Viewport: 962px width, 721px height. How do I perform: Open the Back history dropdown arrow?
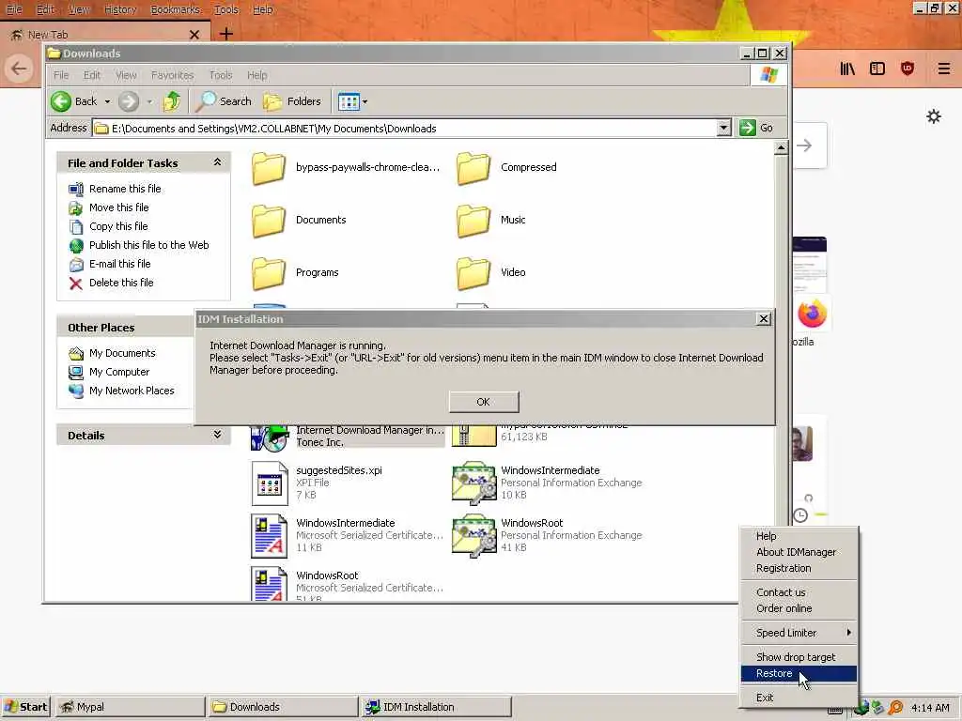[107, 101]
